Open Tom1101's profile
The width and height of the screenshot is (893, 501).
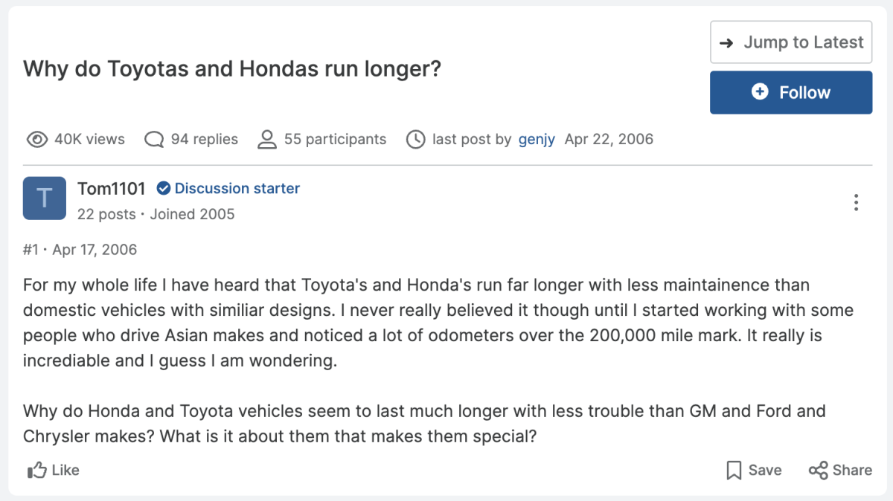point(111,188)
